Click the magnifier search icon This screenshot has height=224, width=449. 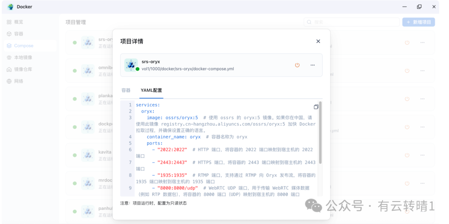coord(309,22)
